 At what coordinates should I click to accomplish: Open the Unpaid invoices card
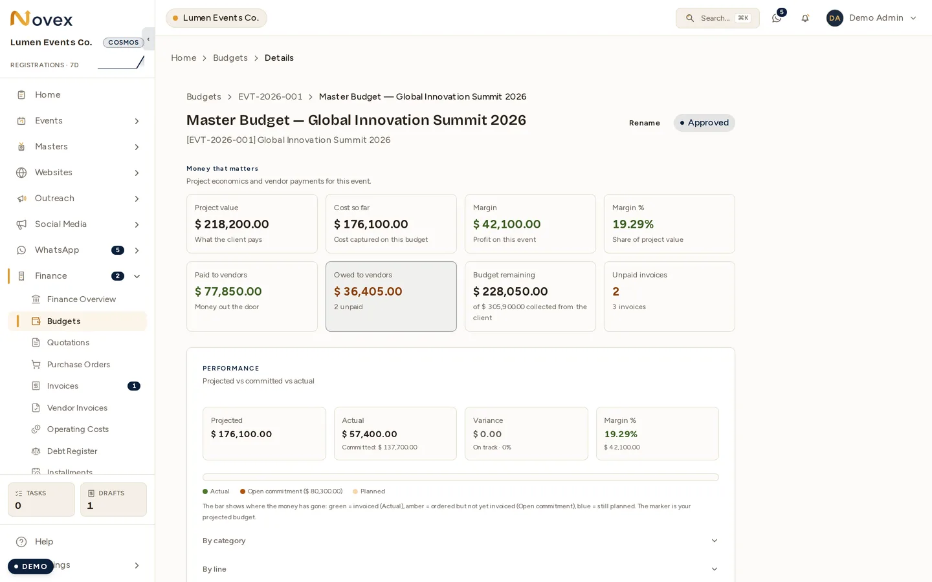[x=669, y=296]
